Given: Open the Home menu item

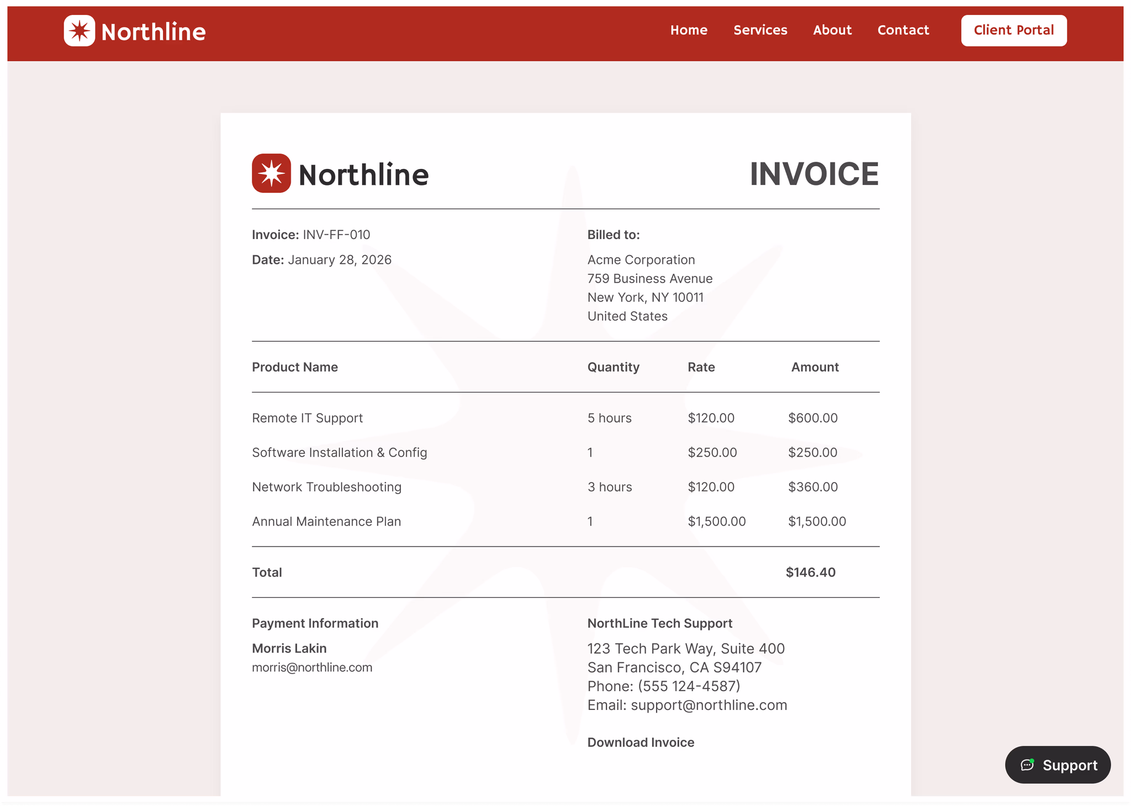Looking at the screenshot, I should [688, 30].
